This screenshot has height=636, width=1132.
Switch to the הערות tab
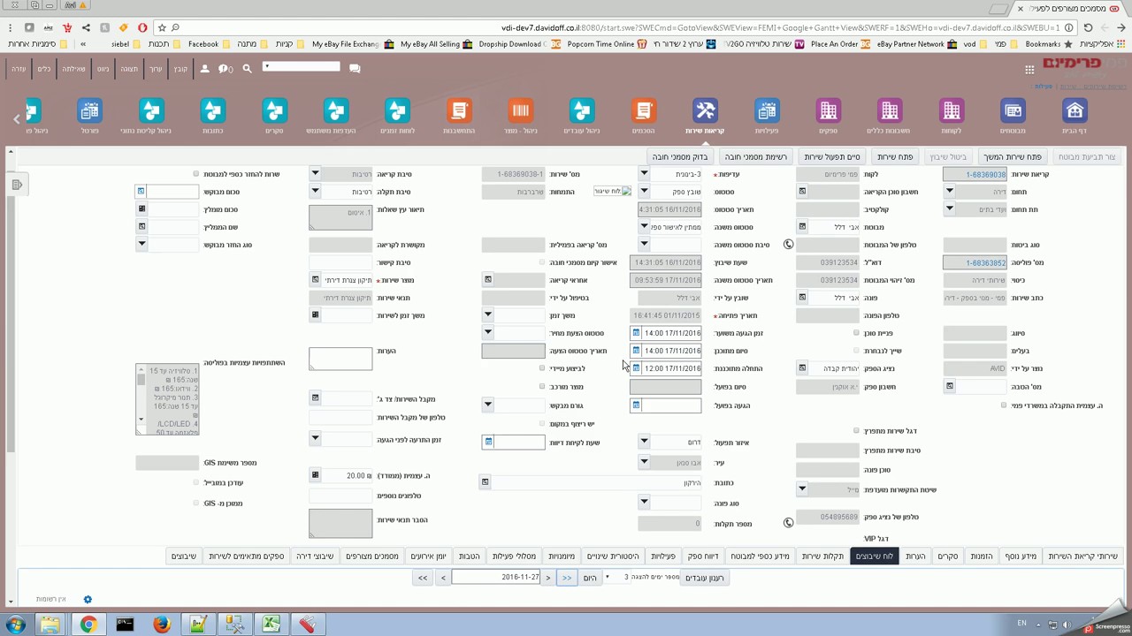tap(915, 556)
